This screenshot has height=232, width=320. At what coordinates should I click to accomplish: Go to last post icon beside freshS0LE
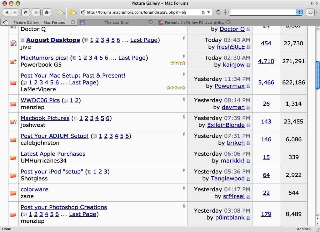click(x=248, y=47)
